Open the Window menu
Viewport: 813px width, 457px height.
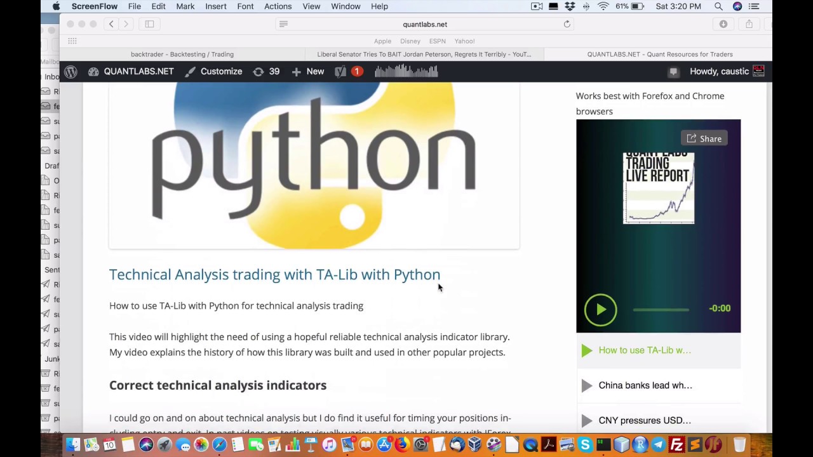tap(346, 6)
